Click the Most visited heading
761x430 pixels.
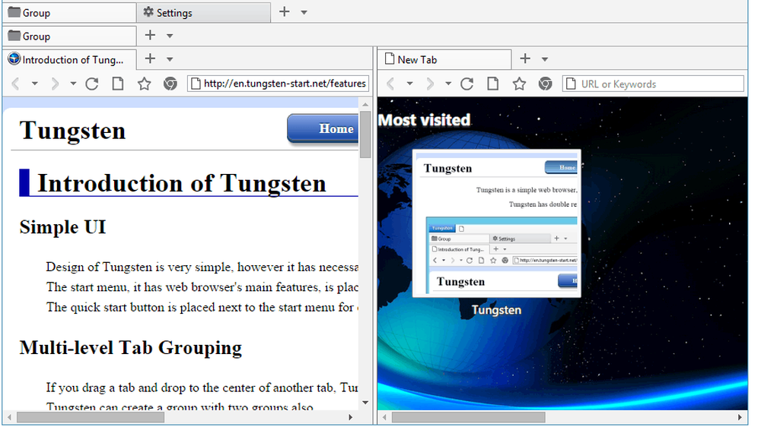pyautogui.click(x=424, y=120)
